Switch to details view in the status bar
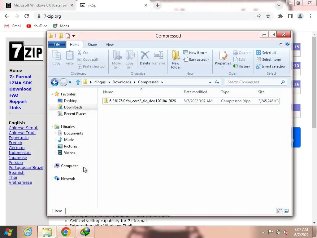 pyautogui.click(x=280, y=211)
